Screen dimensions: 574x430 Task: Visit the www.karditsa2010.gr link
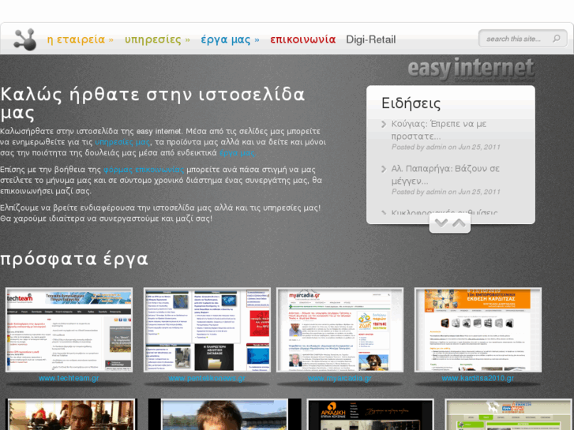478,378
